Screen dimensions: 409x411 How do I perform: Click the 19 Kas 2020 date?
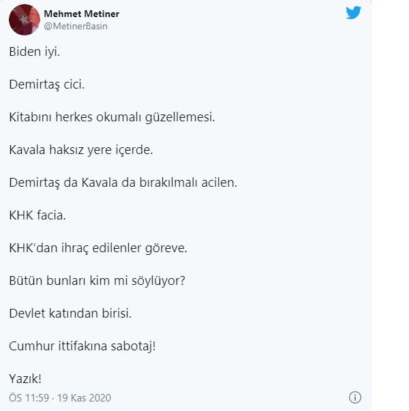click(84, 397)
